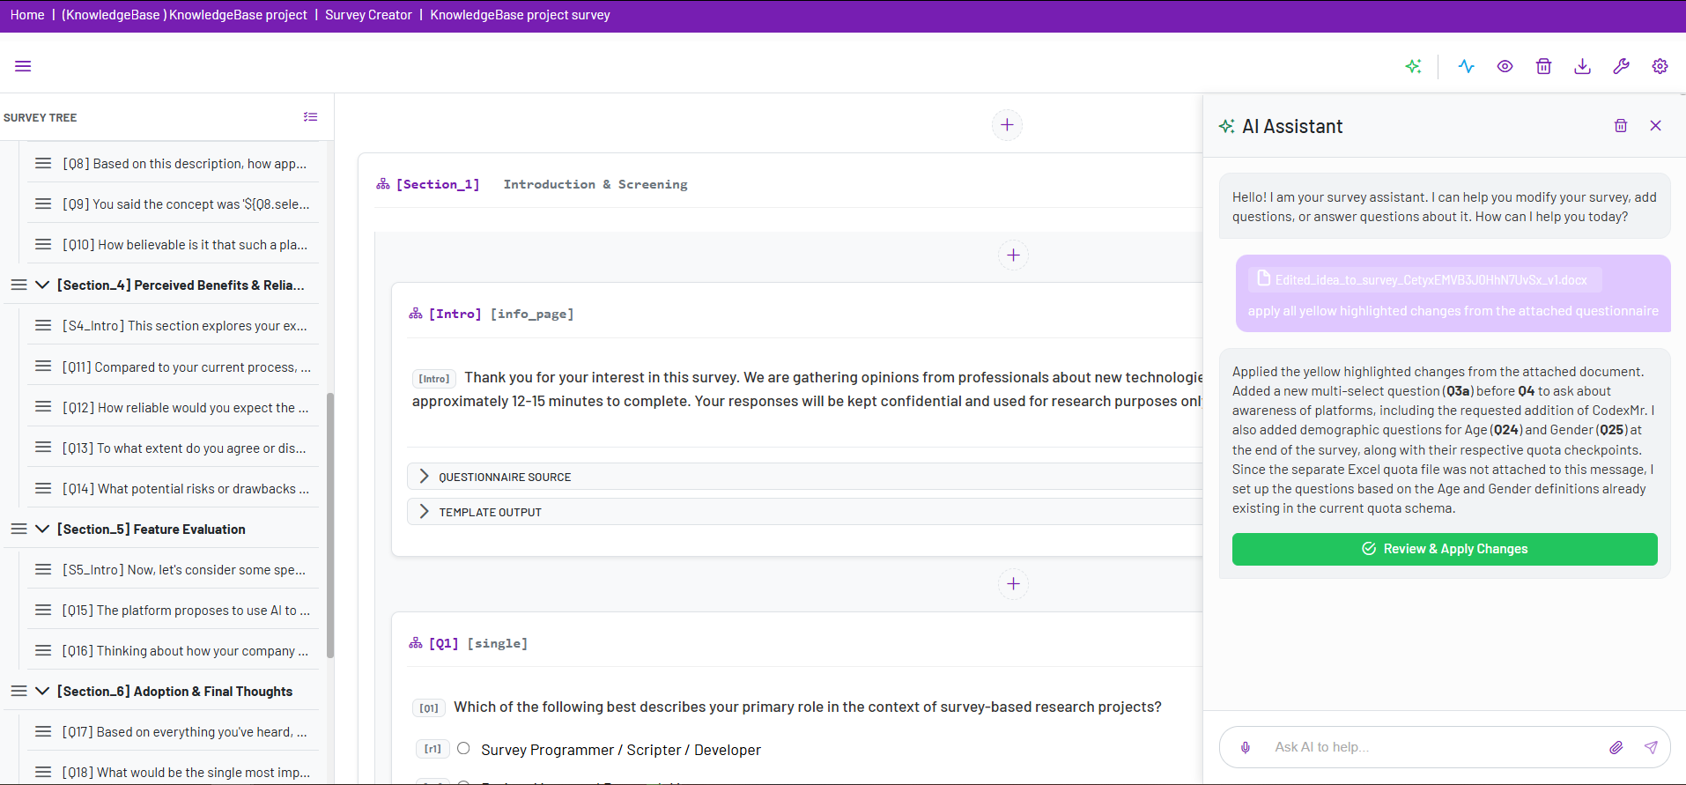Open KnowledgeBase project survey breadcrumb
The width and height of the screenshot is (1686, 785).
tap(520, 15)
